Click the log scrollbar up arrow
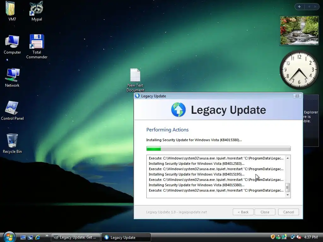 [288, 158]
